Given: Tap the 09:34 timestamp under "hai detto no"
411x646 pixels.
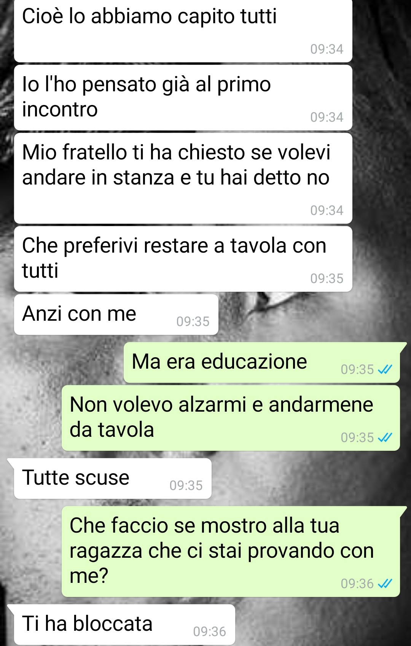Looking at the screenshot, I should [327, 210].
